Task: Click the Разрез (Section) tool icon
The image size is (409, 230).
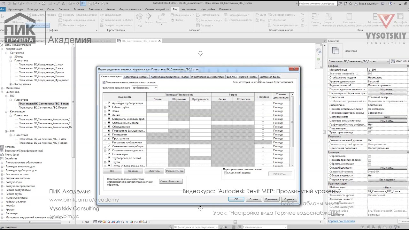Action: 148,17
